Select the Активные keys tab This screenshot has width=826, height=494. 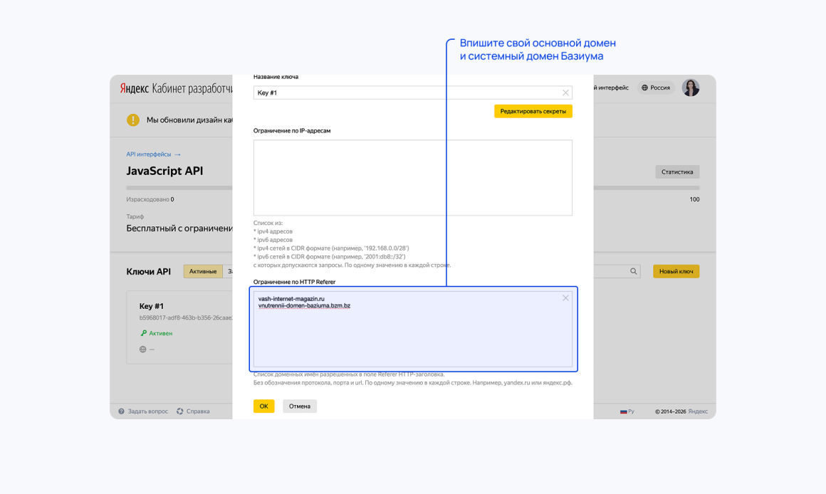[203, 271]
